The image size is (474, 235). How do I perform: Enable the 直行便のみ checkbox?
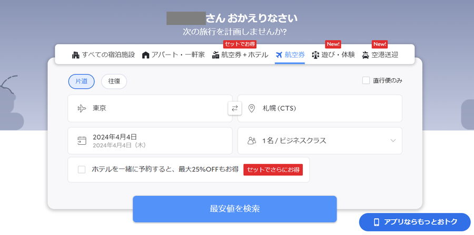[x=366, y=80]
